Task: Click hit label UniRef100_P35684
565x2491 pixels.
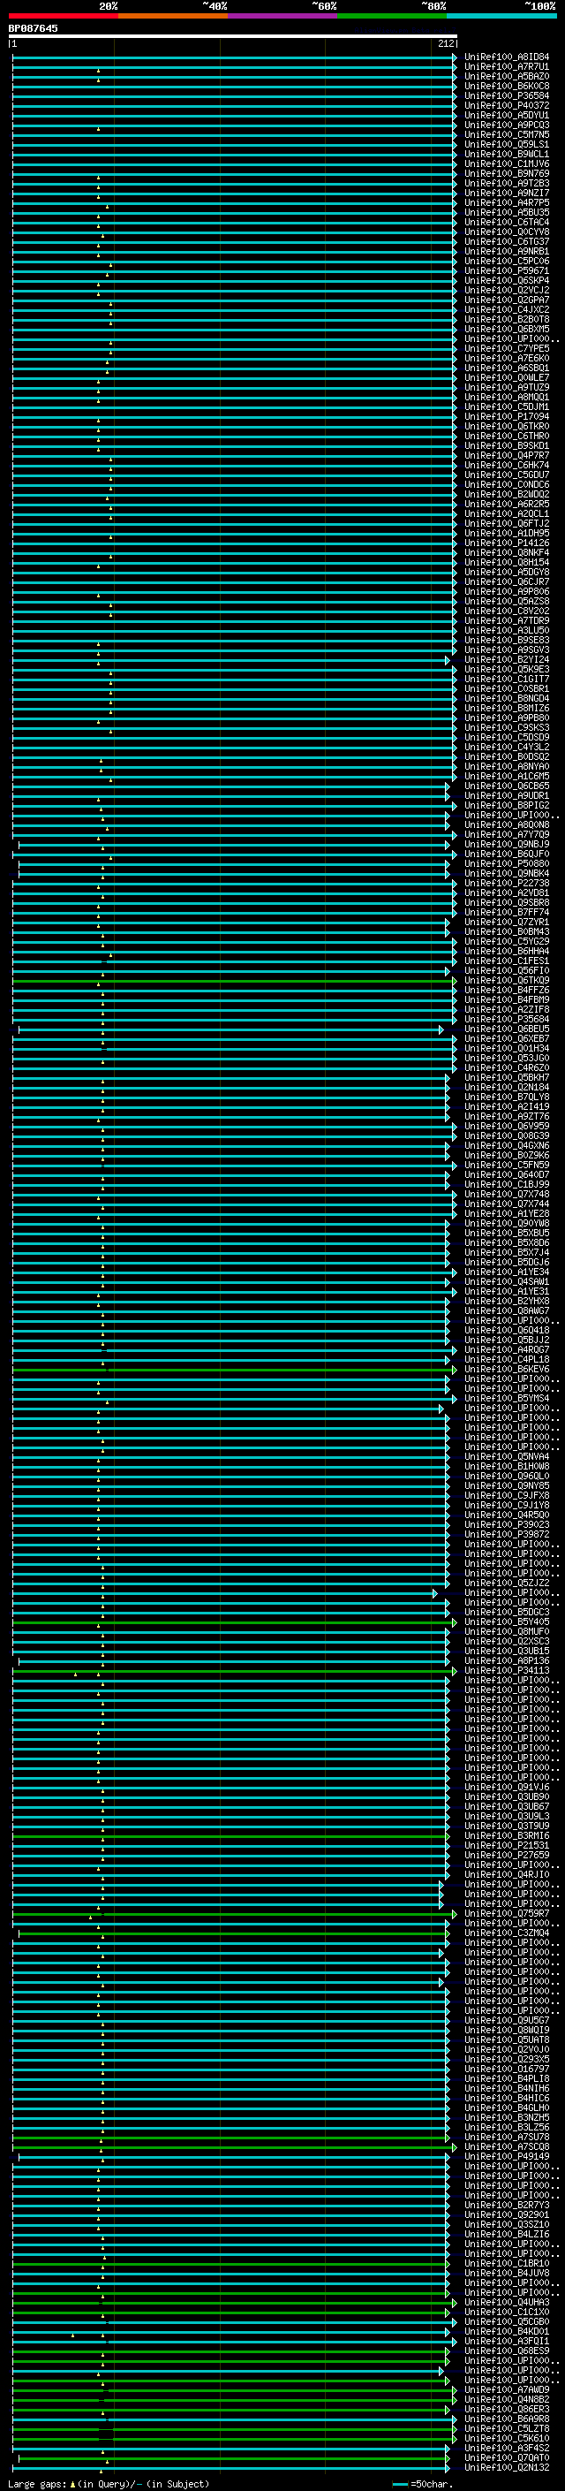Action: (x=507, y=1019)
